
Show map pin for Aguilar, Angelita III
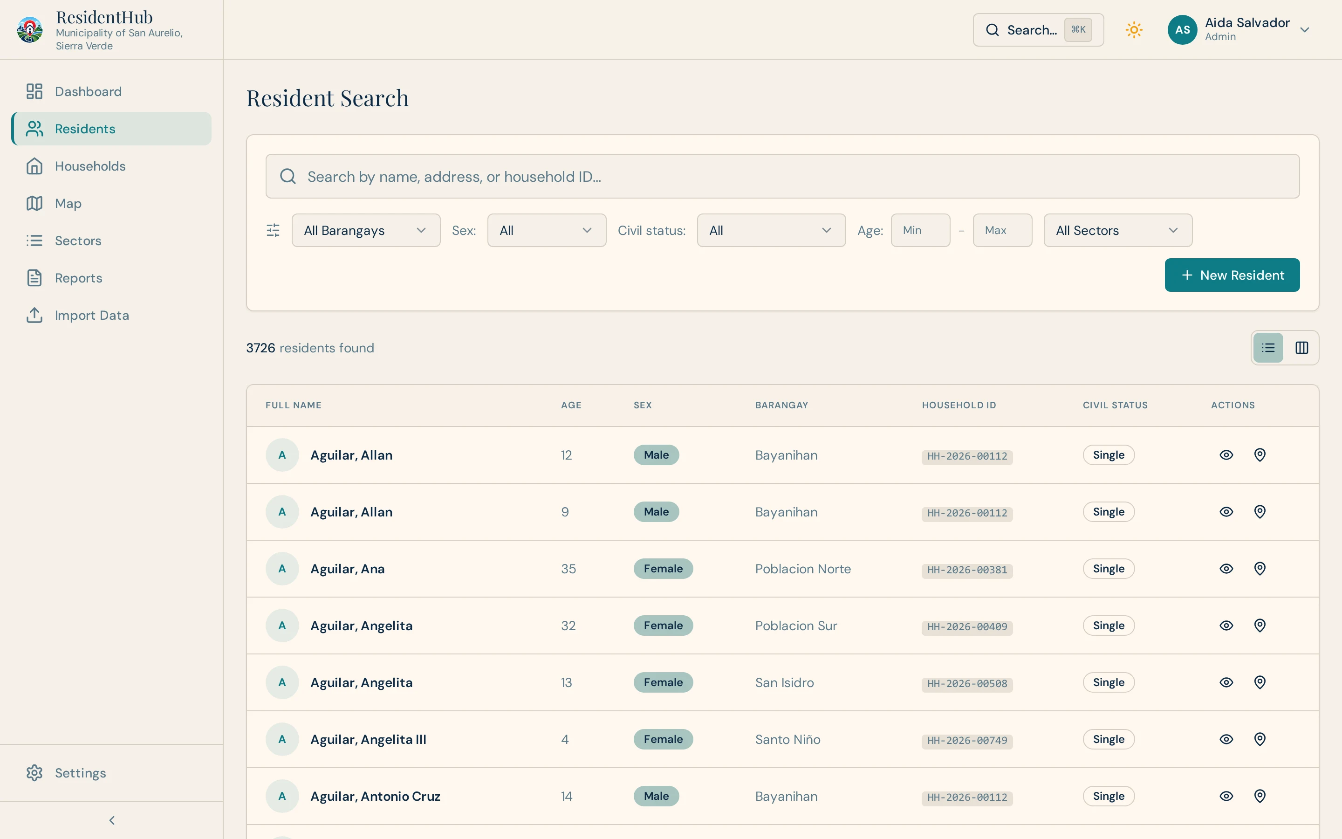coord(1260,739)
